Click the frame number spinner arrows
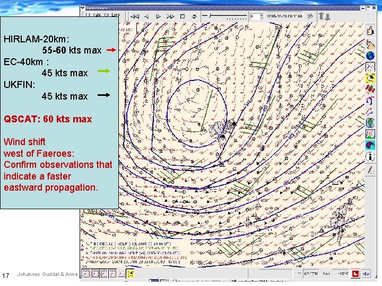The height and width of the screenshot is (286, 382). pyautogui.click(x=262, y=16)
